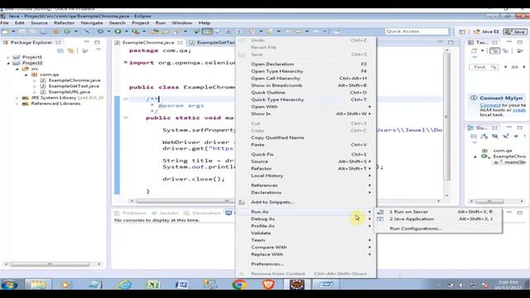Click the Package Explorer horizontal scrollbar
Image resolution: width=530 pixels, height=298 pixels.
pyautogui.click(x=50, y=264)
